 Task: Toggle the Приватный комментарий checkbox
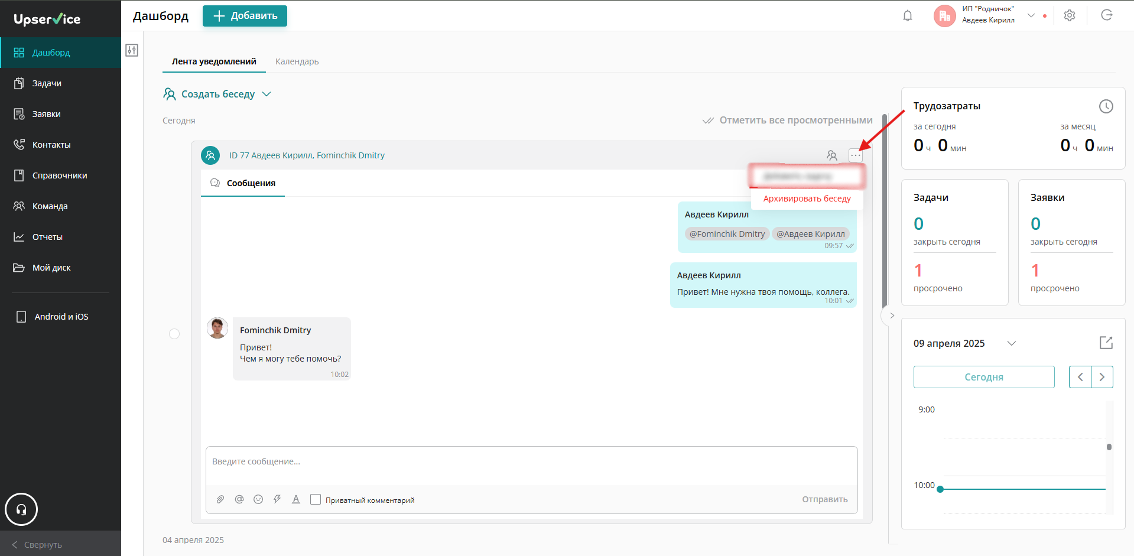coord(316,499)
